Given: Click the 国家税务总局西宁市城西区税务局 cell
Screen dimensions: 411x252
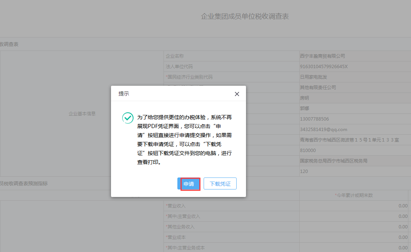Looking at the screenshot, I should coord(355,161).
